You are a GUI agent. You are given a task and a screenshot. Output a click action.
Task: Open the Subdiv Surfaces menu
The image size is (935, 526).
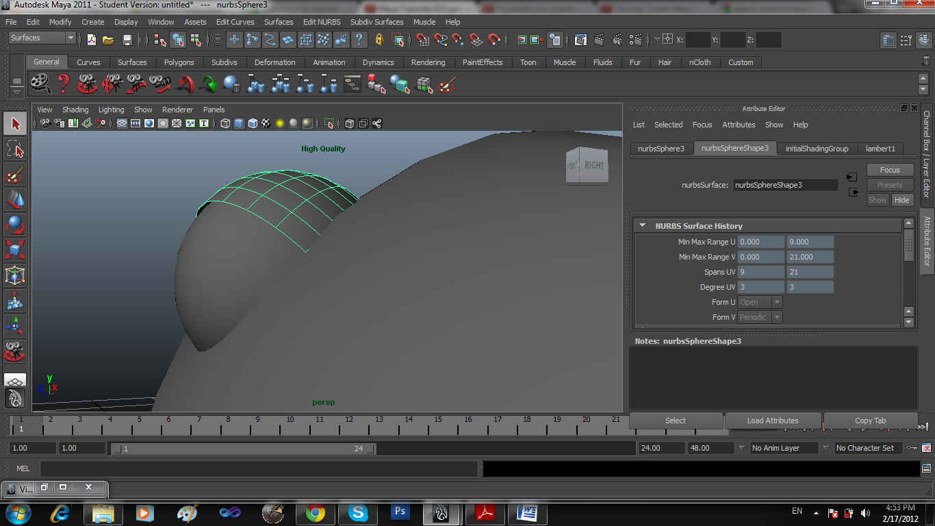click(x=377, y=22)
